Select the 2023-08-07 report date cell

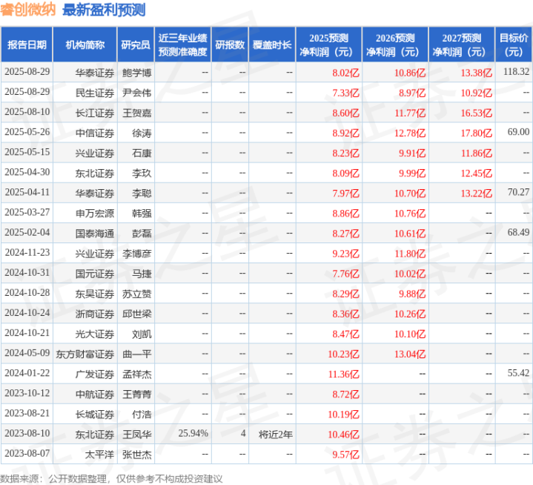[27, 453]
